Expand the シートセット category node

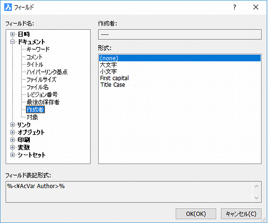coord(13,155)
